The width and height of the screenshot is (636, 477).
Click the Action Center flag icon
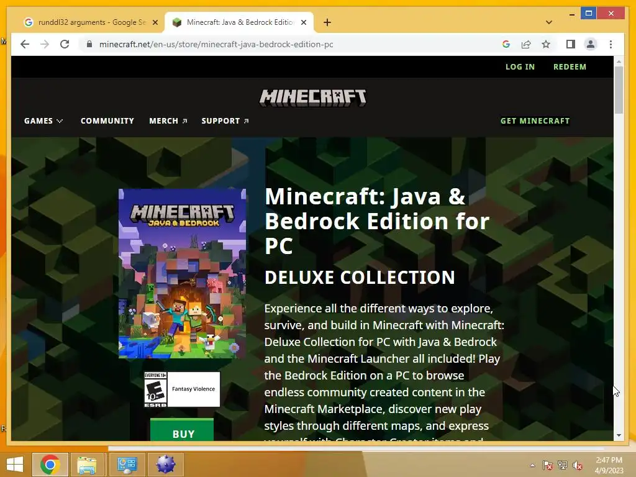click(x=548, y=465)
